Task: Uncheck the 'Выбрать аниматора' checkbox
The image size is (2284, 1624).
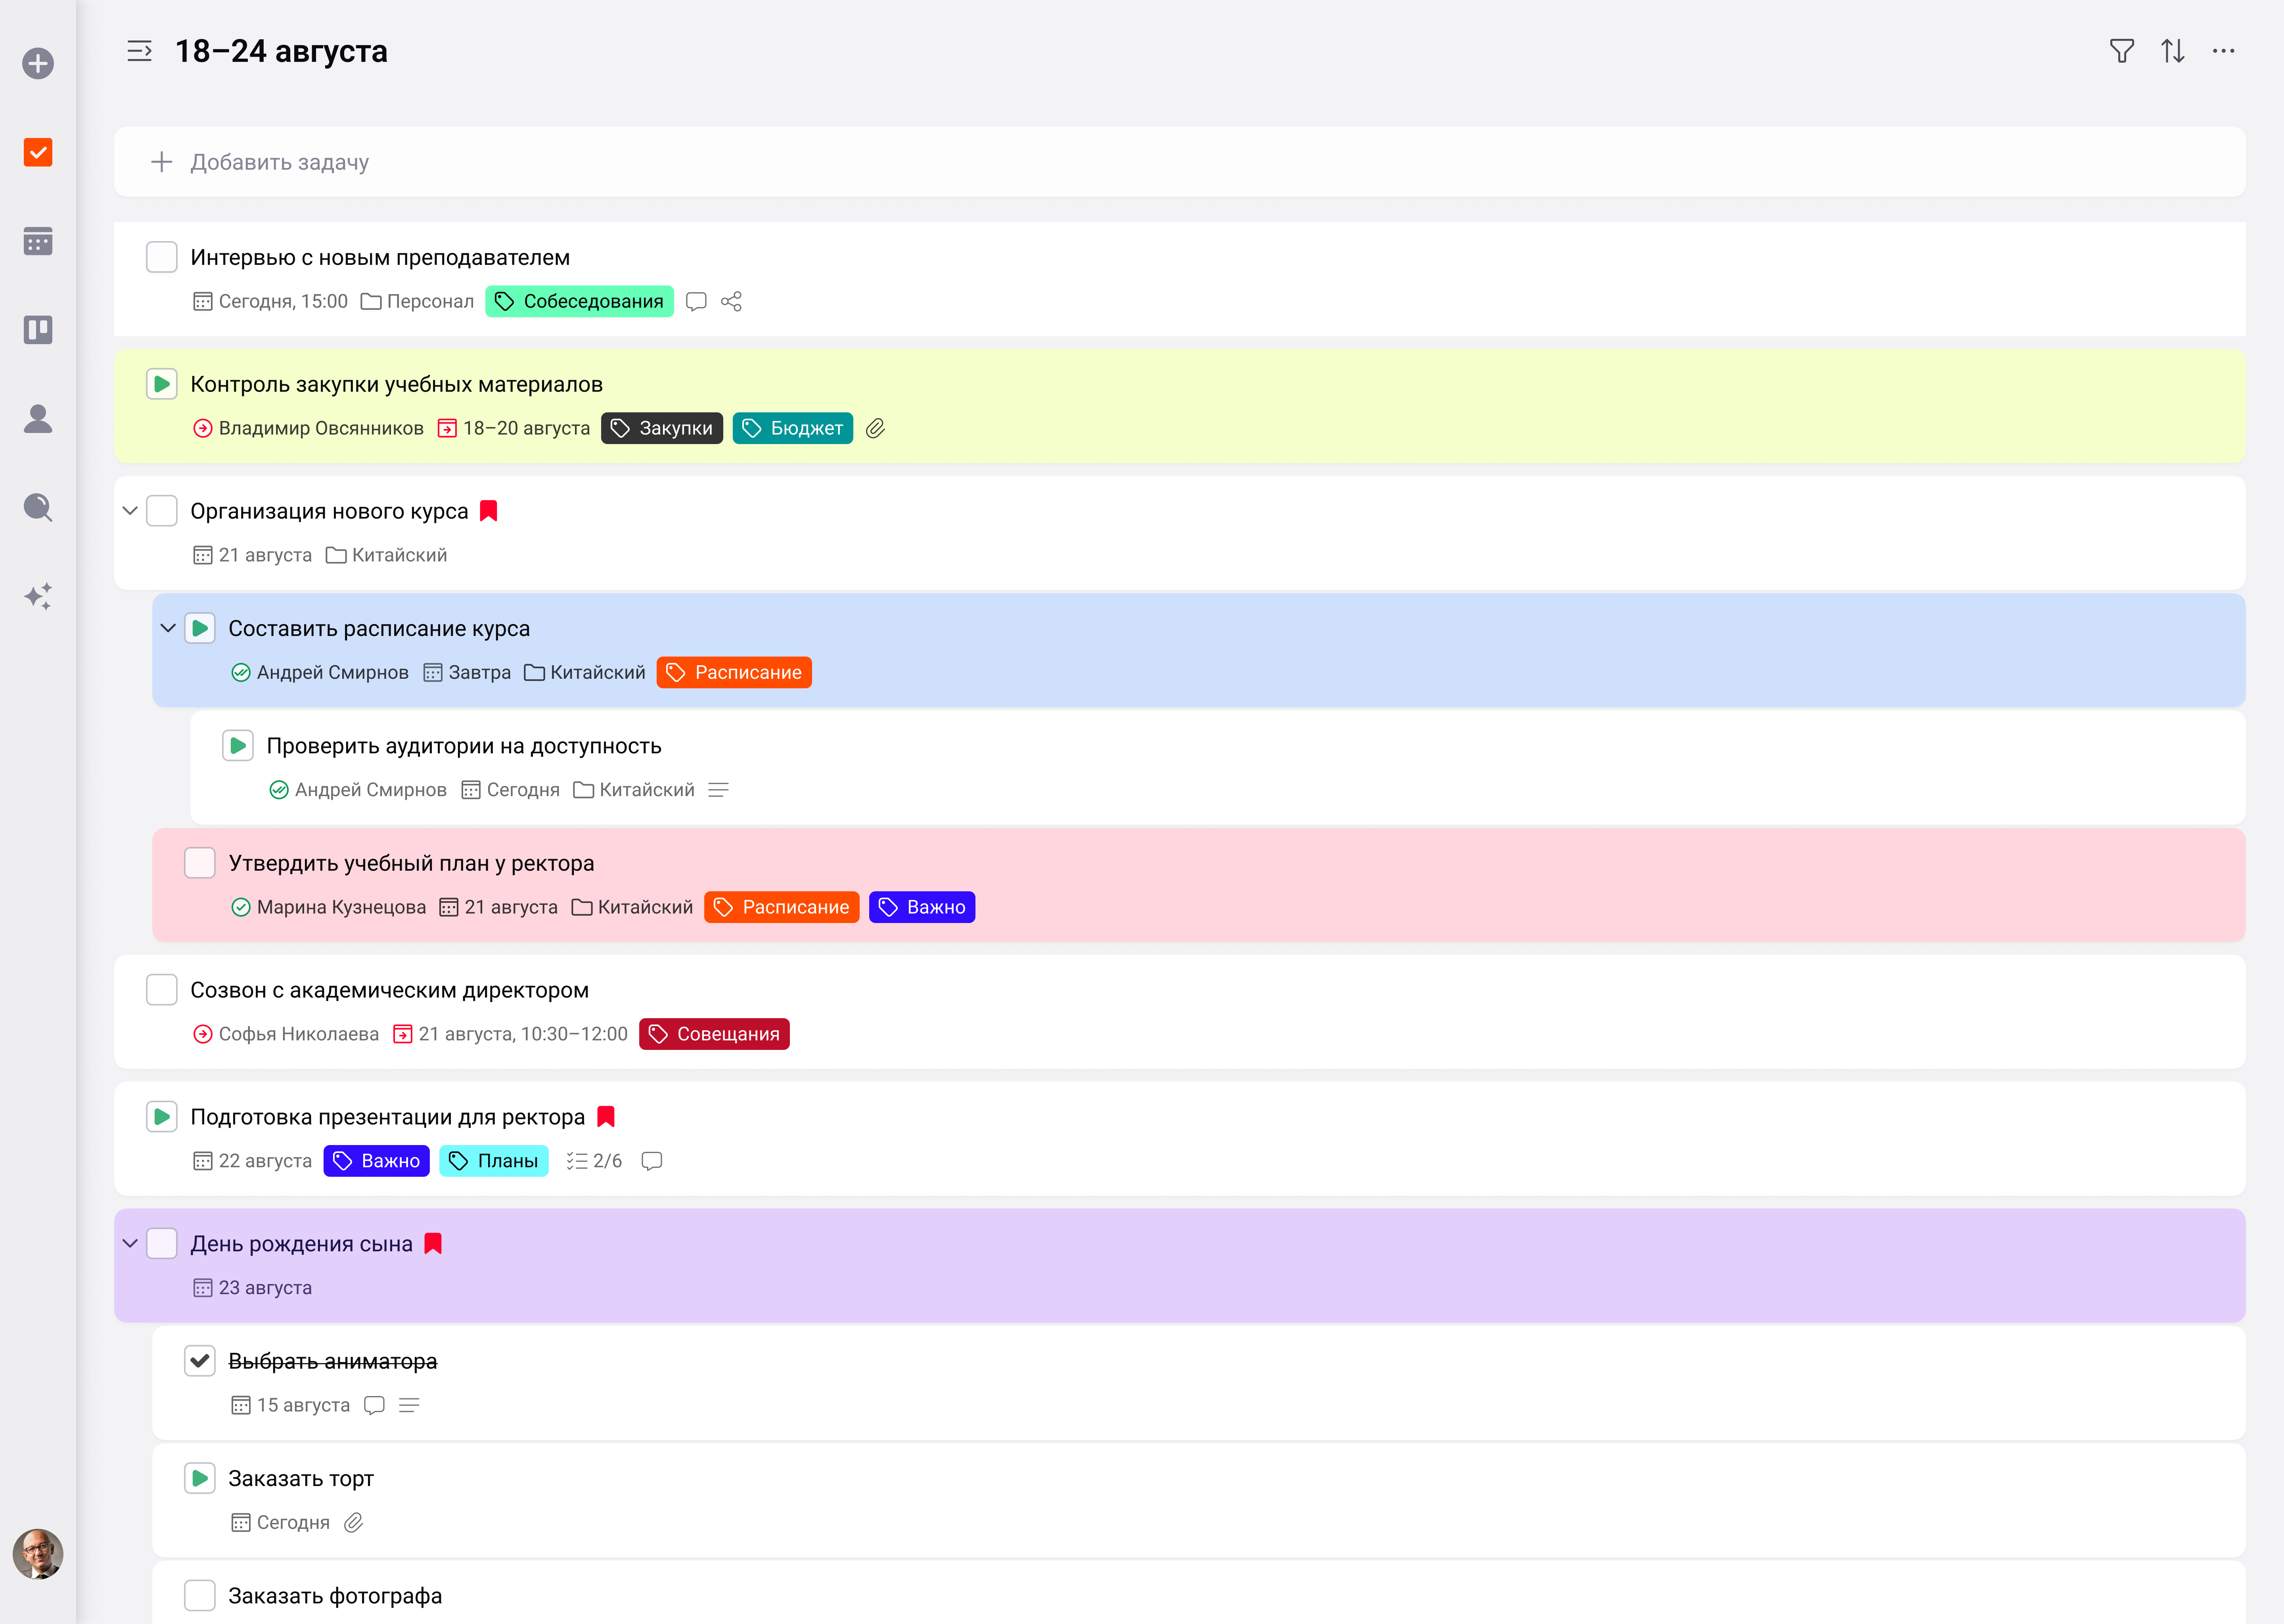Action: pyautogui.click(x=200, y=1361)
